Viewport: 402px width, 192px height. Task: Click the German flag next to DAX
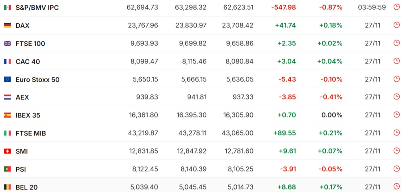(7, 26)
